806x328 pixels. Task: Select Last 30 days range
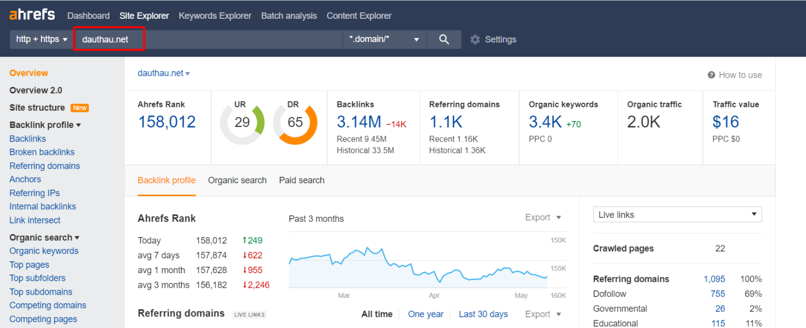483,314
